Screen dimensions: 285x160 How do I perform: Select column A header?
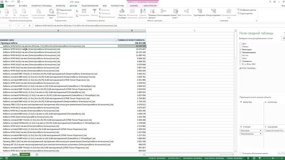pyautogui.click(x=58, y=31)
